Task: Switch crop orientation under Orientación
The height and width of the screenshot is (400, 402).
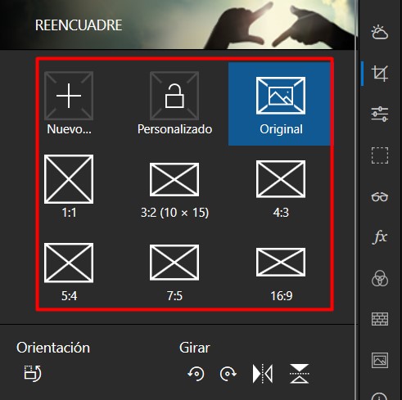Action: click(x=33, y=373)
